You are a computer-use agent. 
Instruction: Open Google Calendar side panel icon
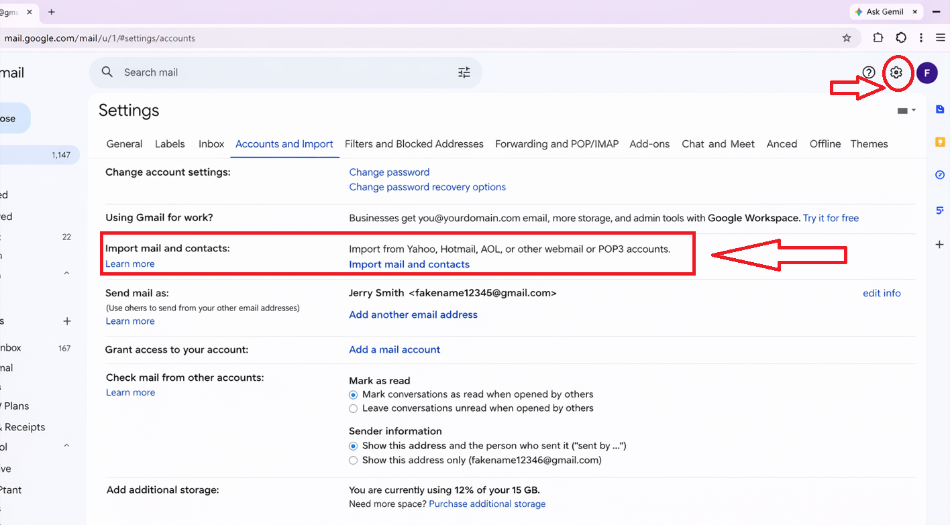(x=940, y=109)
